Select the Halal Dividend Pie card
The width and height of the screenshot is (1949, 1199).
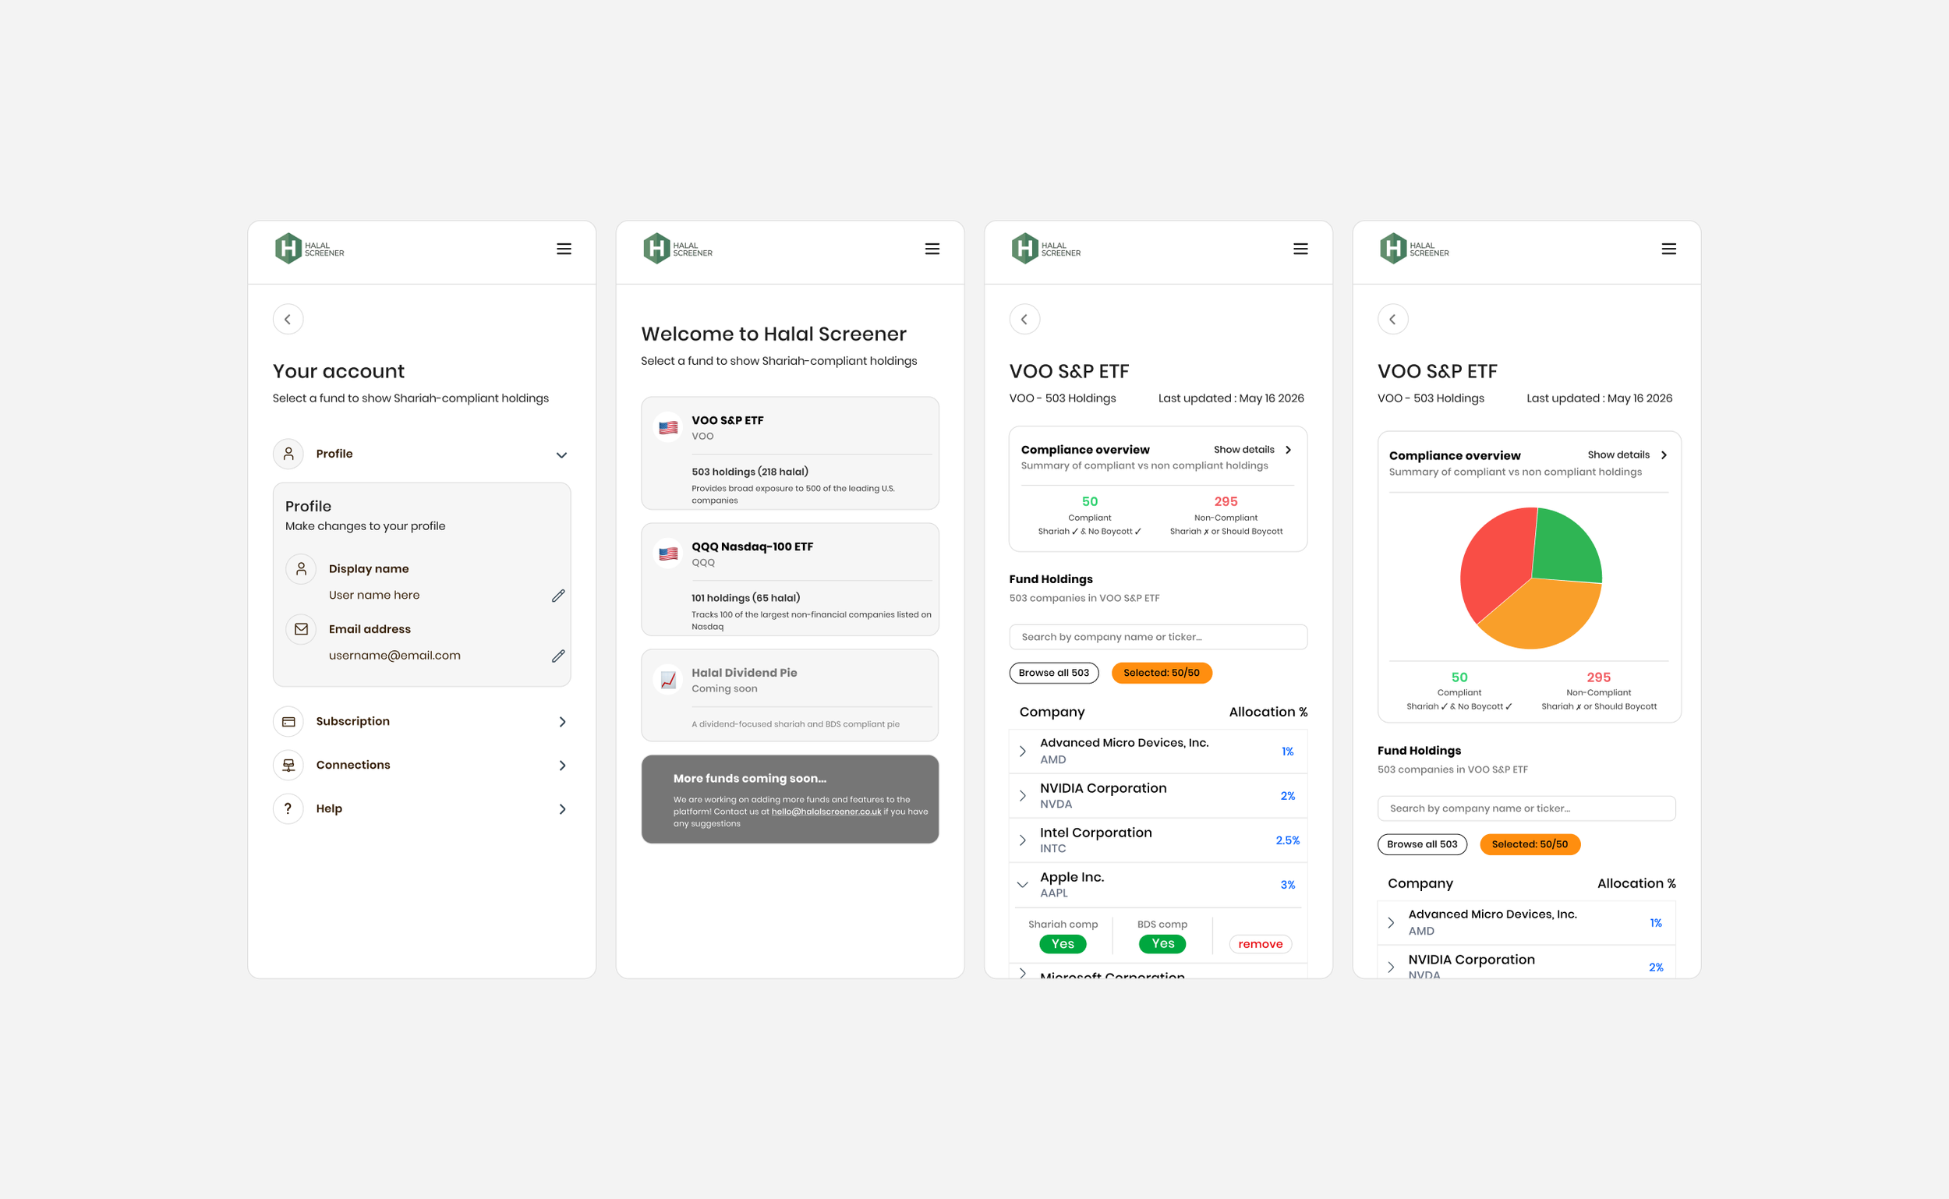pos(791,695)
